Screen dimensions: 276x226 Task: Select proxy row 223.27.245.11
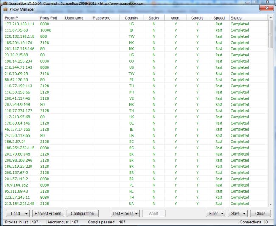[x=135, y=197]
